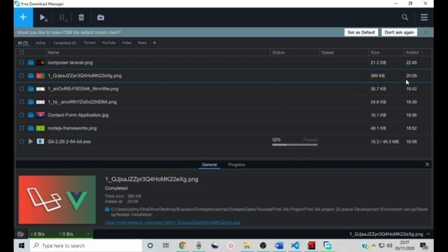Check the Git-2.29.2-64-bit.exe checkbox
The image size is (448, 252).
pyautogui.click(x=22, y=141)
